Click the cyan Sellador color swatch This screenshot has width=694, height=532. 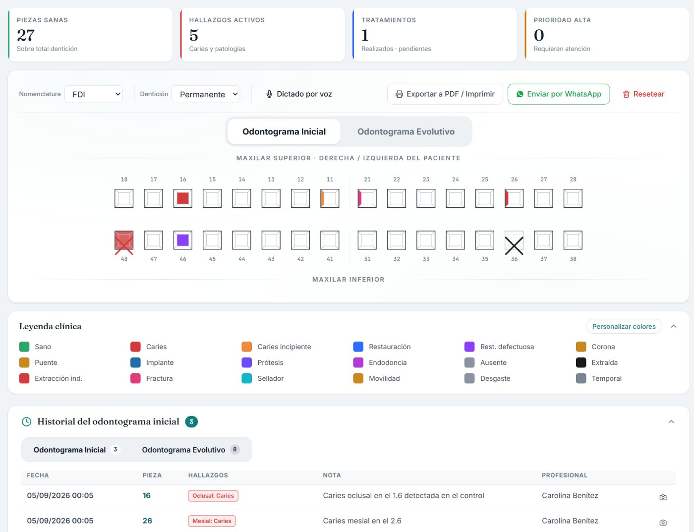point(247,378)
